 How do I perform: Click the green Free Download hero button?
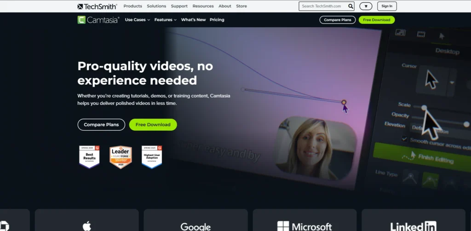point(153,125)
